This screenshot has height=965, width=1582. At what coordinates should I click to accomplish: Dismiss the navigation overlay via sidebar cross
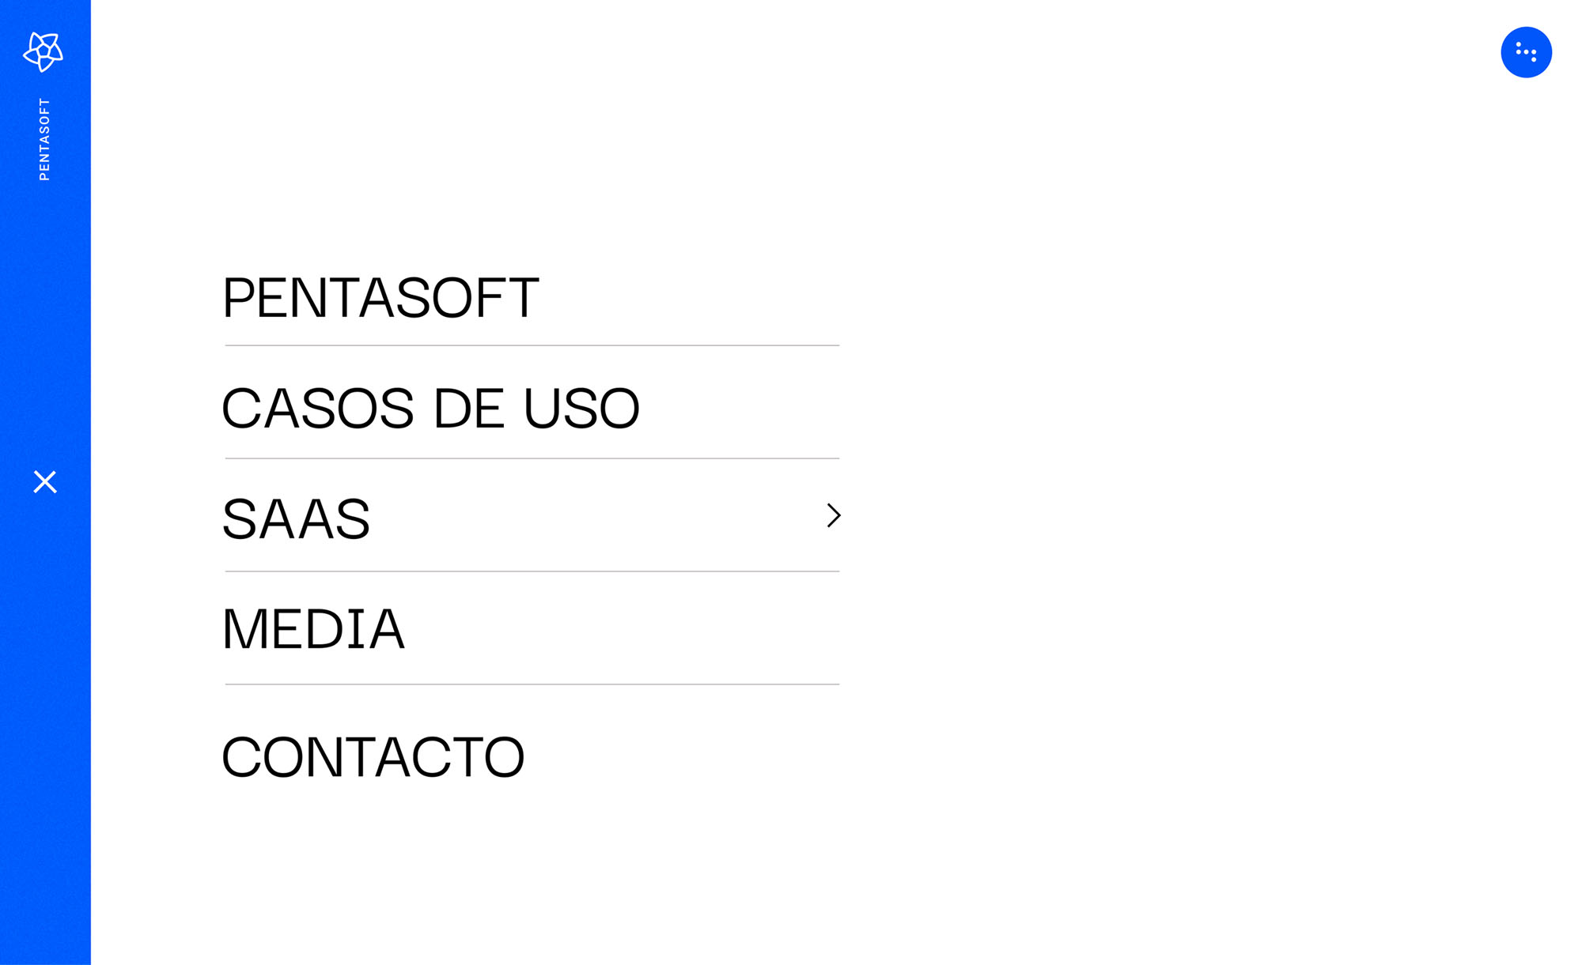pyautogui.click(x=45, y=481)
